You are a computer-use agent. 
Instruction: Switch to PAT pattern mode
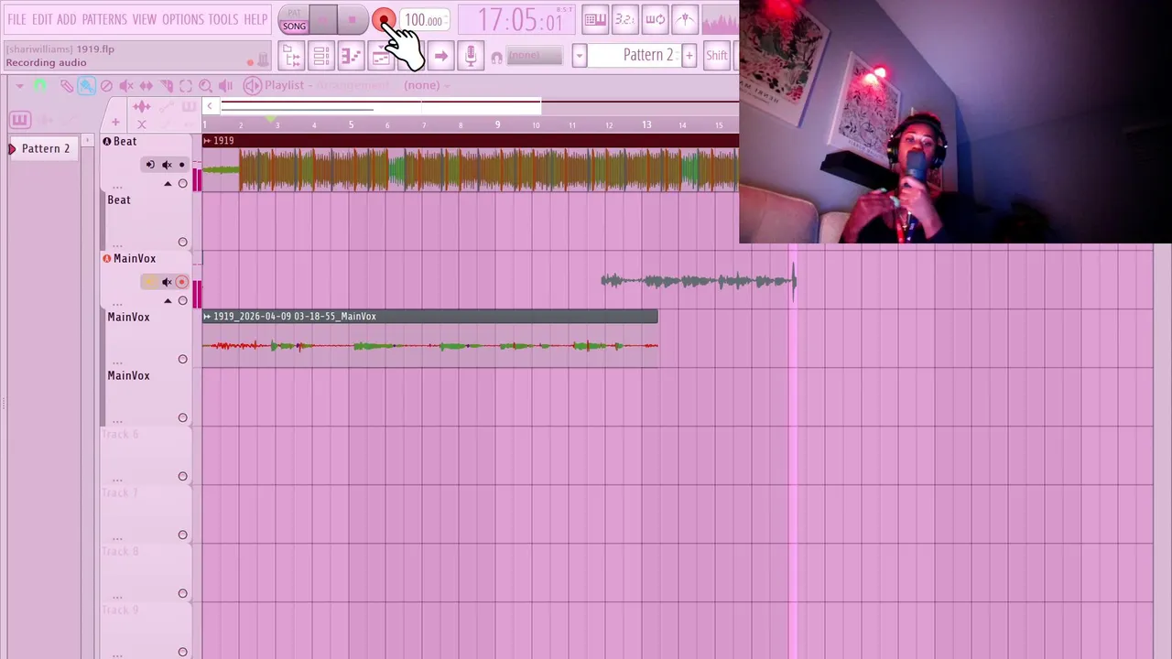tap(294, 14)
